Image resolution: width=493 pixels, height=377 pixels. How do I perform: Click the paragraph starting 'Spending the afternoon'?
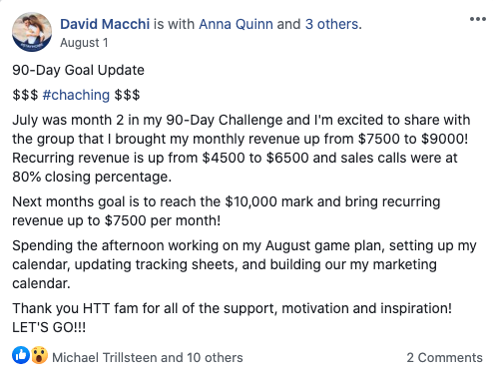coord(245,264)
